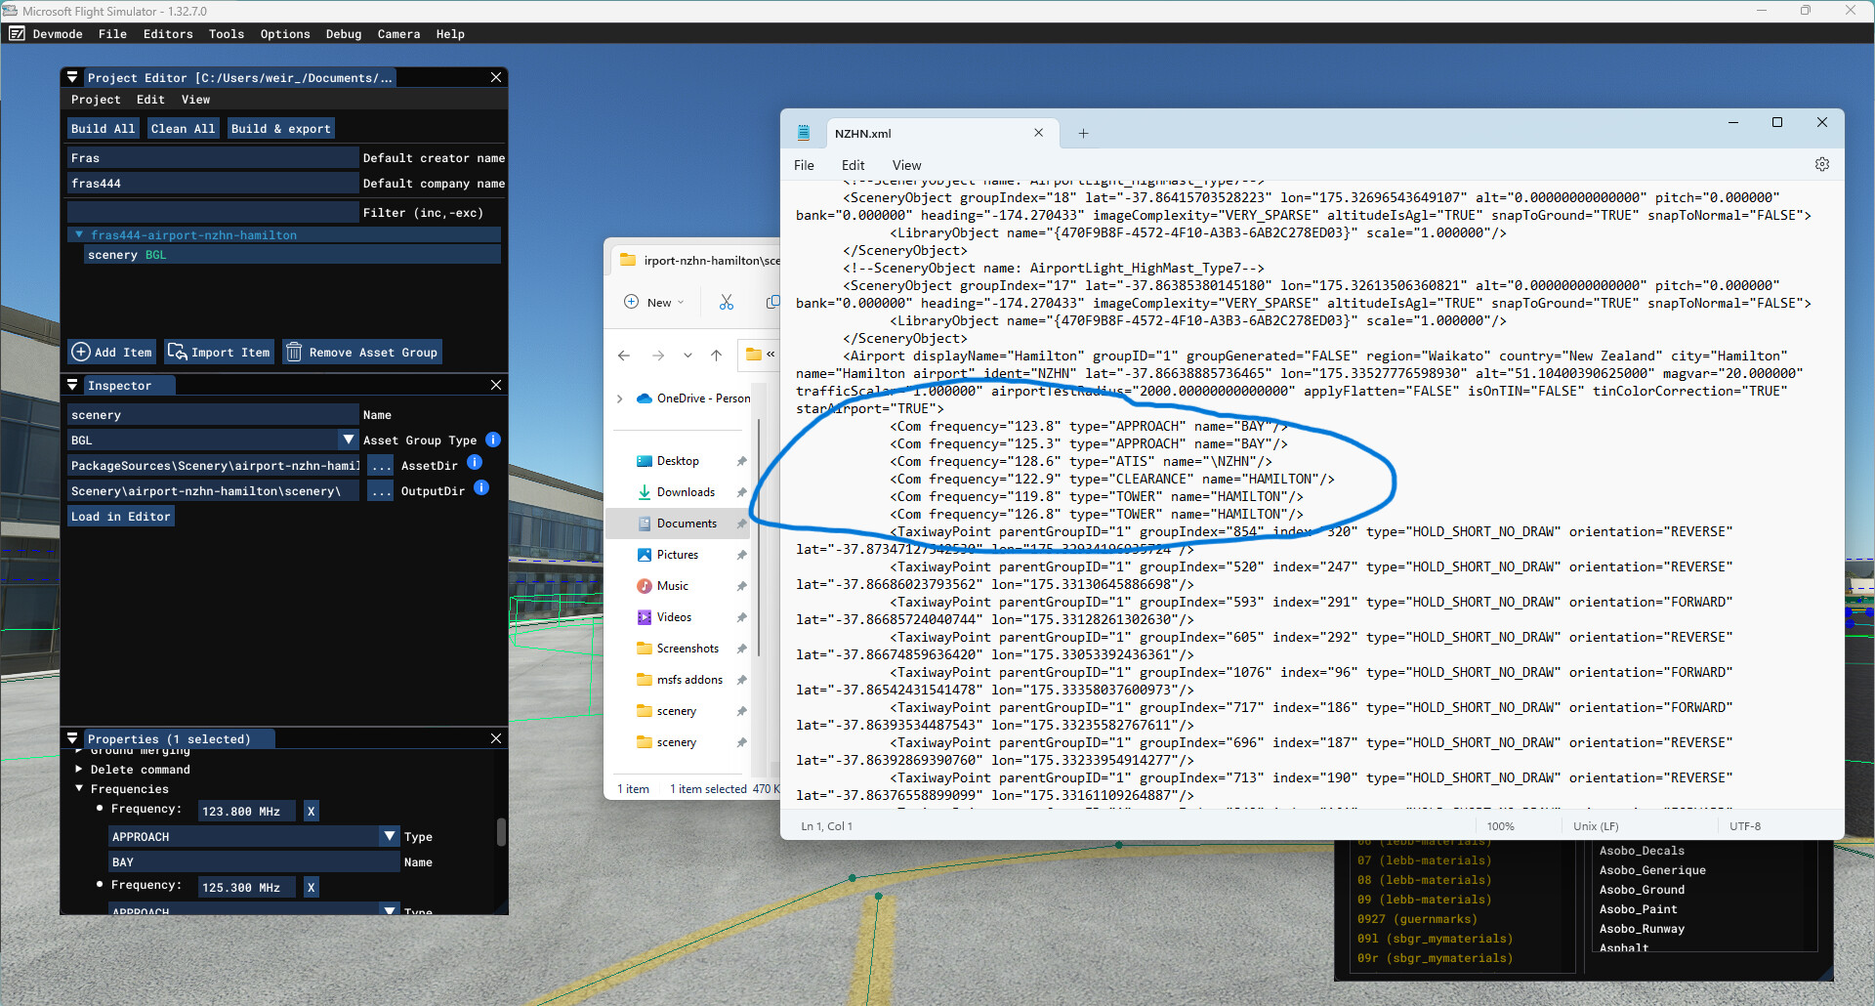The width and height of the screenshot is (1875, 1006).
Task: Click the Properties panel scrollbar
Action: click(x=501, y=831)
